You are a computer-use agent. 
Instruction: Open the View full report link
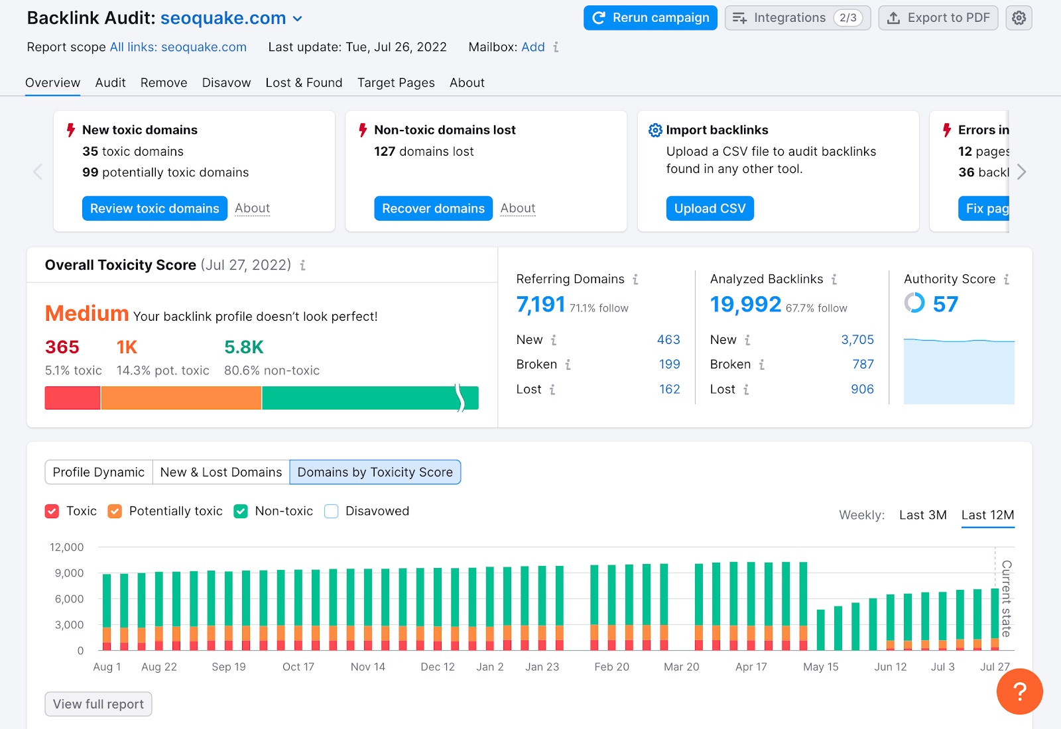[97, 704]
